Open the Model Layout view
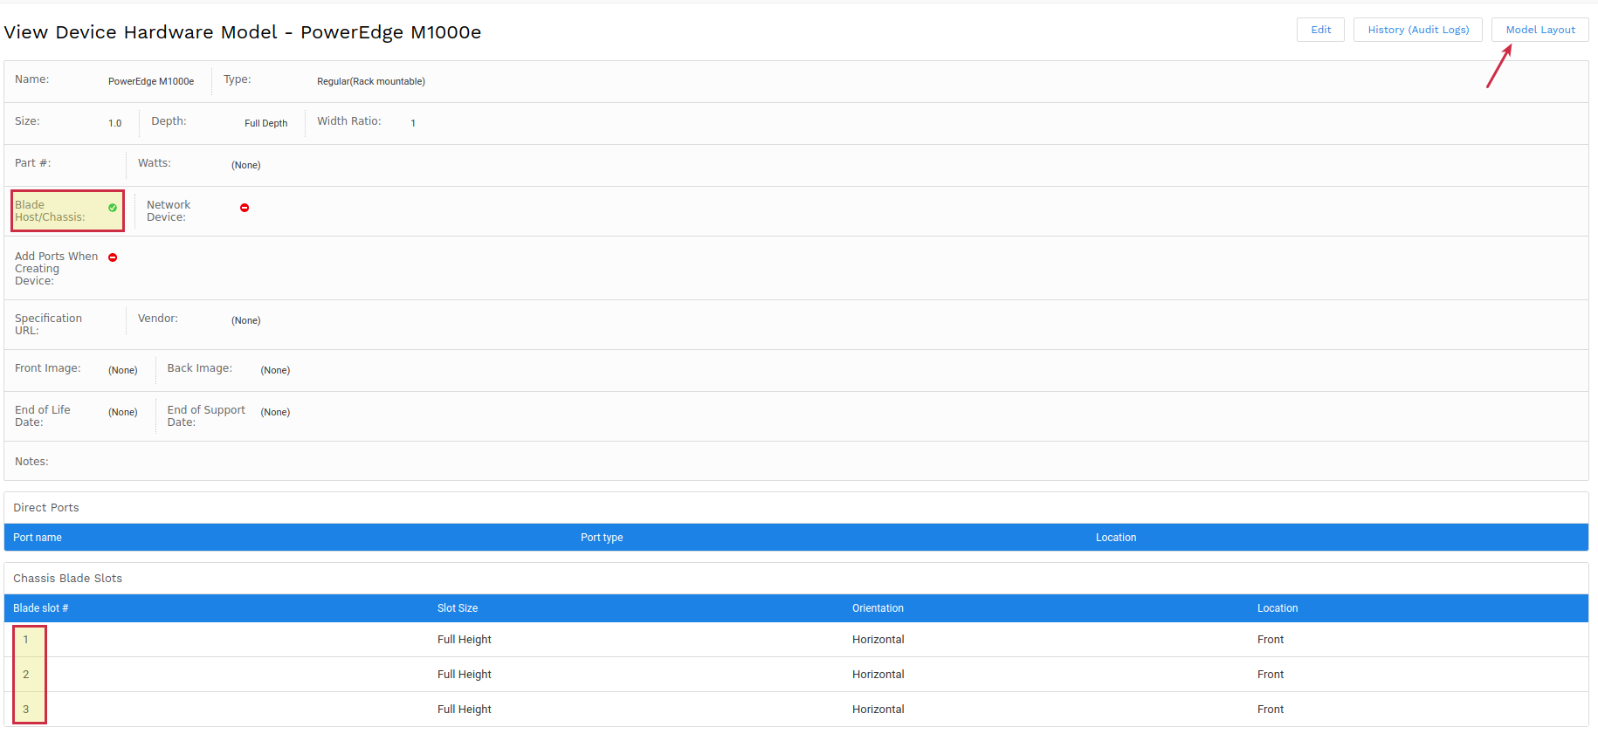The image size is (1598, 734). [1540, 30]
